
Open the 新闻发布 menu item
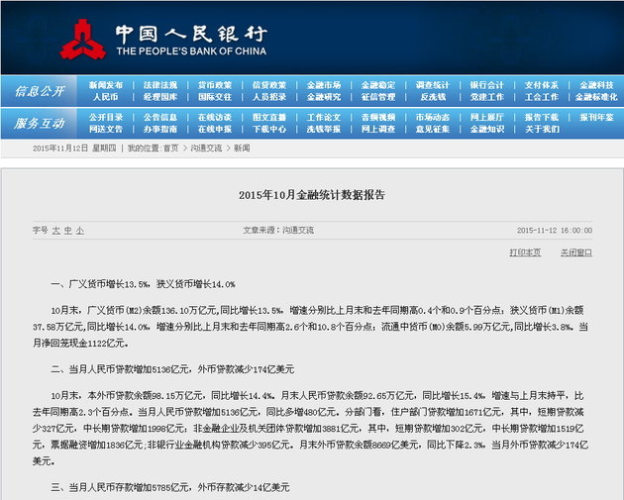click(106, 85)
